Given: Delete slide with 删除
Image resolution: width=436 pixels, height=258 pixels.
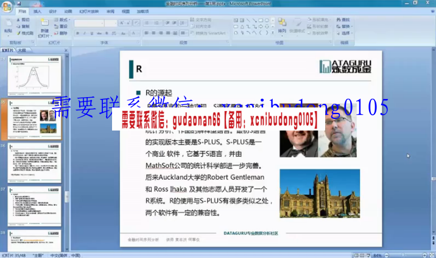Looking at the screenshot, I should tap(61, 33).
